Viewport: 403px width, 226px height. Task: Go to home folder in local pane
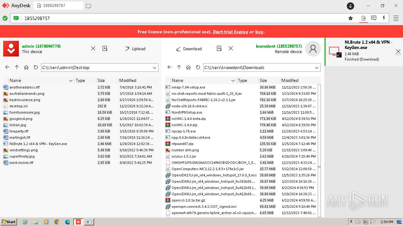point(26,67)
